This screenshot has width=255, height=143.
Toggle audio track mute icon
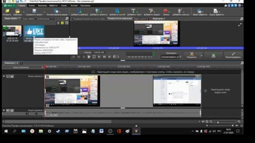pos(8,110)
